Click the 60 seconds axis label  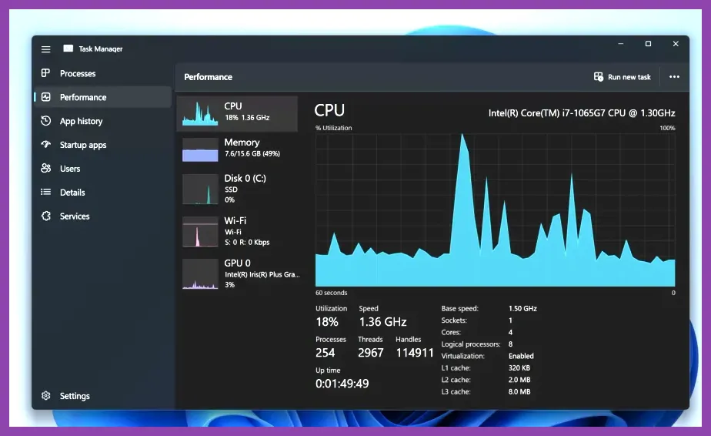(x=332, y=293)
